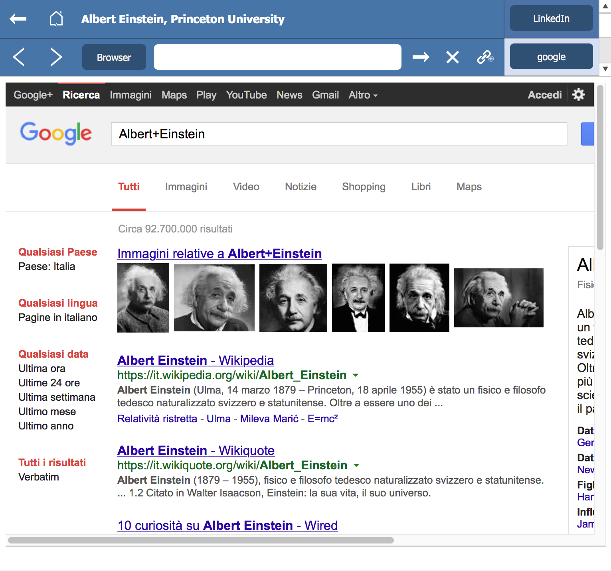Click the back arrow in the title bar

click(18, 19)
